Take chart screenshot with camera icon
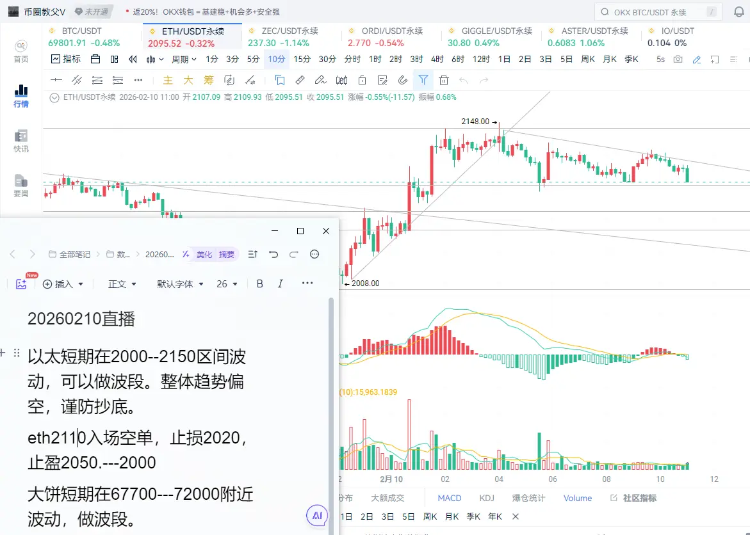This screenshot has width=750, height=535. 678,60
